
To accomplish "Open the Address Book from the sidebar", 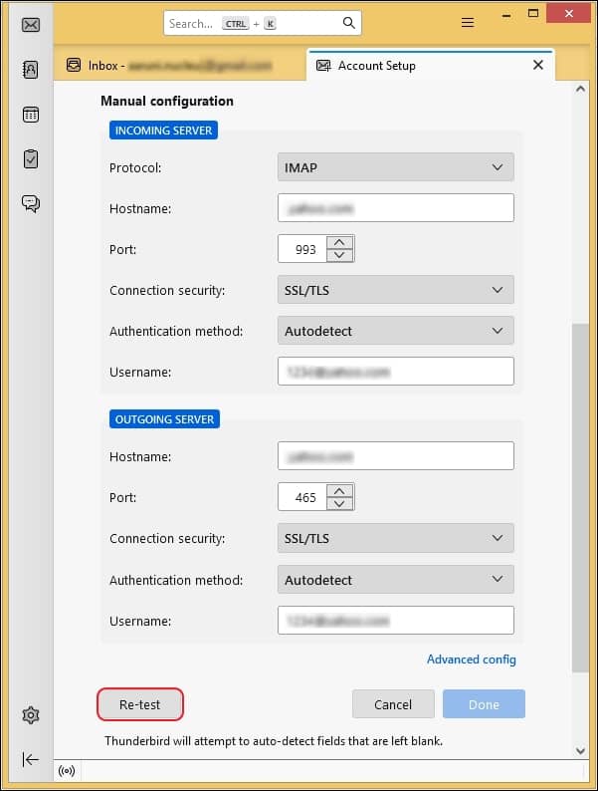I will click(x=31, y=69).
